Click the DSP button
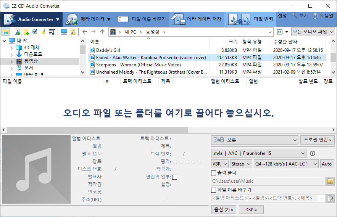This screenshot has height=217, width=337. [x=251, y=210]
